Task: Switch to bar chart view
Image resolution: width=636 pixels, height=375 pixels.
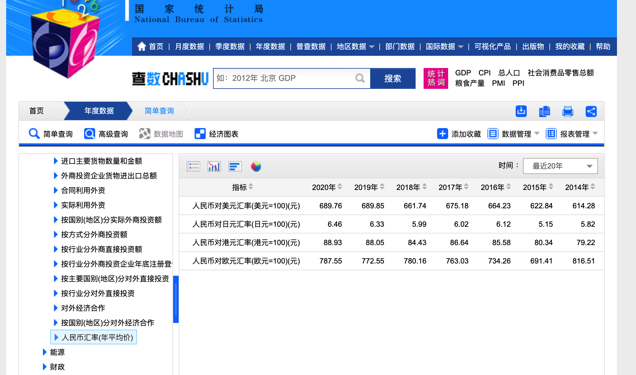Action: click(214, 166)
